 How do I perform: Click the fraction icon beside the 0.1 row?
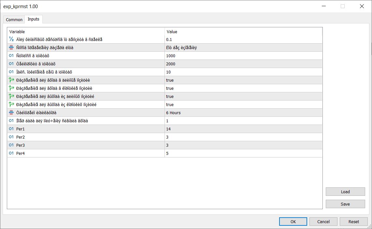pos(11,39)
